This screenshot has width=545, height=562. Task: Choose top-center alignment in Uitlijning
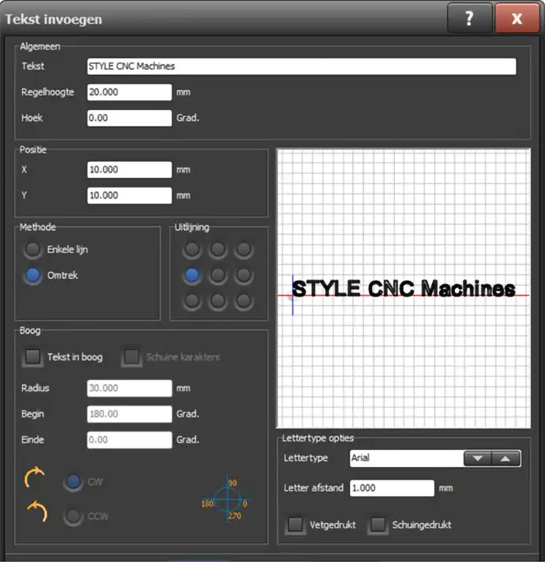(218, 249)
